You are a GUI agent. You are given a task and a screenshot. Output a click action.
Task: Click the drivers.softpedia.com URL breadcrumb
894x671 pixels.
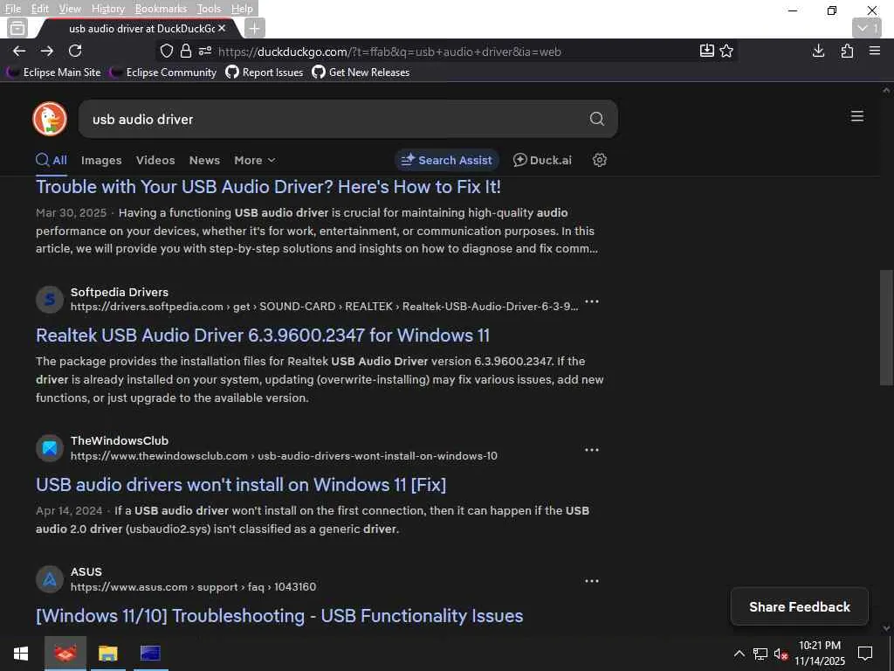coord(324,307)
